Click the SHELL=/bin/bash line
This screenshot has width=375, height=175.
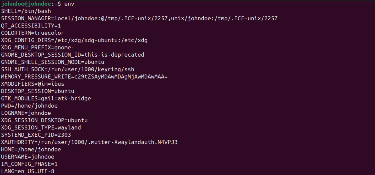click(x=26, y=11)
